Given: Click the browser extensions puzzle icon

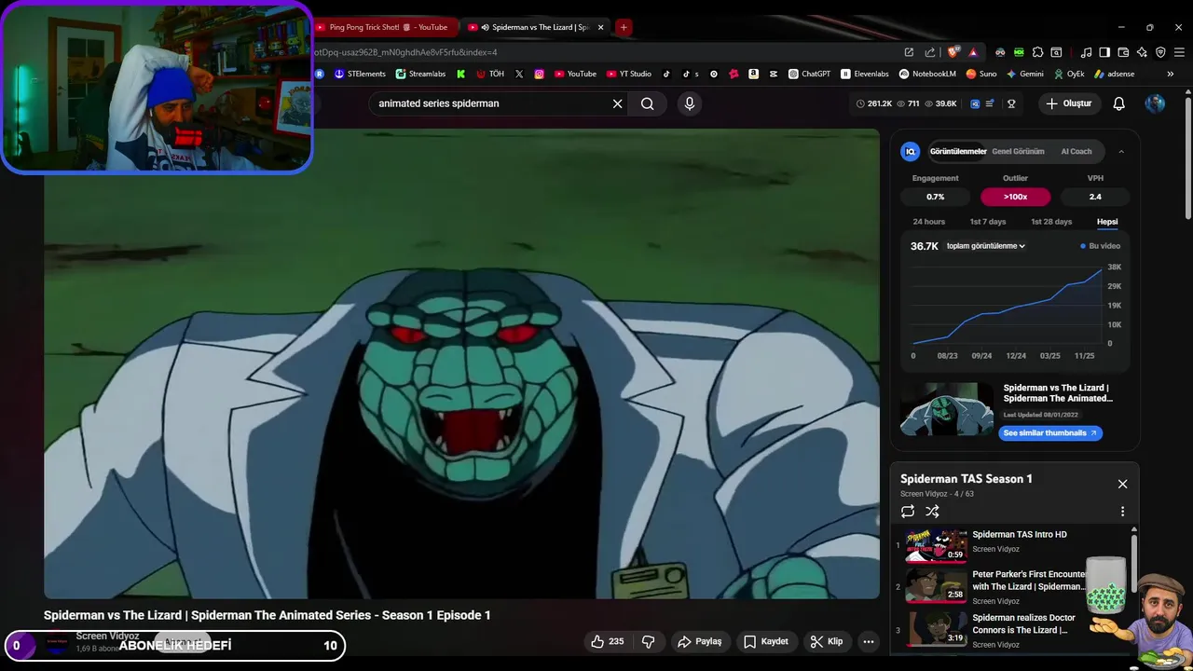Looking at the screenshot, I should [x=1037, y=52].
